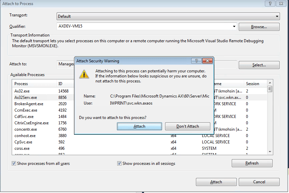Close the Attach Security Warning dialog

207,61
